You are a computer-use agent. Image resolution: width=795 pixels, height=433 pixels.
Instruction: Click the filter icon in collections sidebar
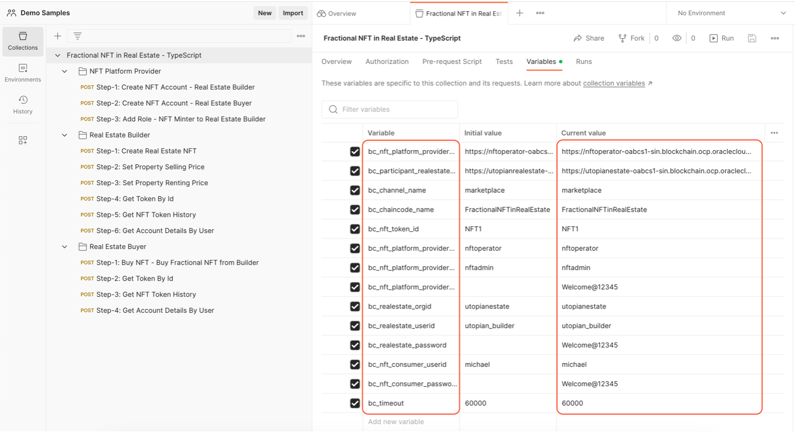point(78,36)
